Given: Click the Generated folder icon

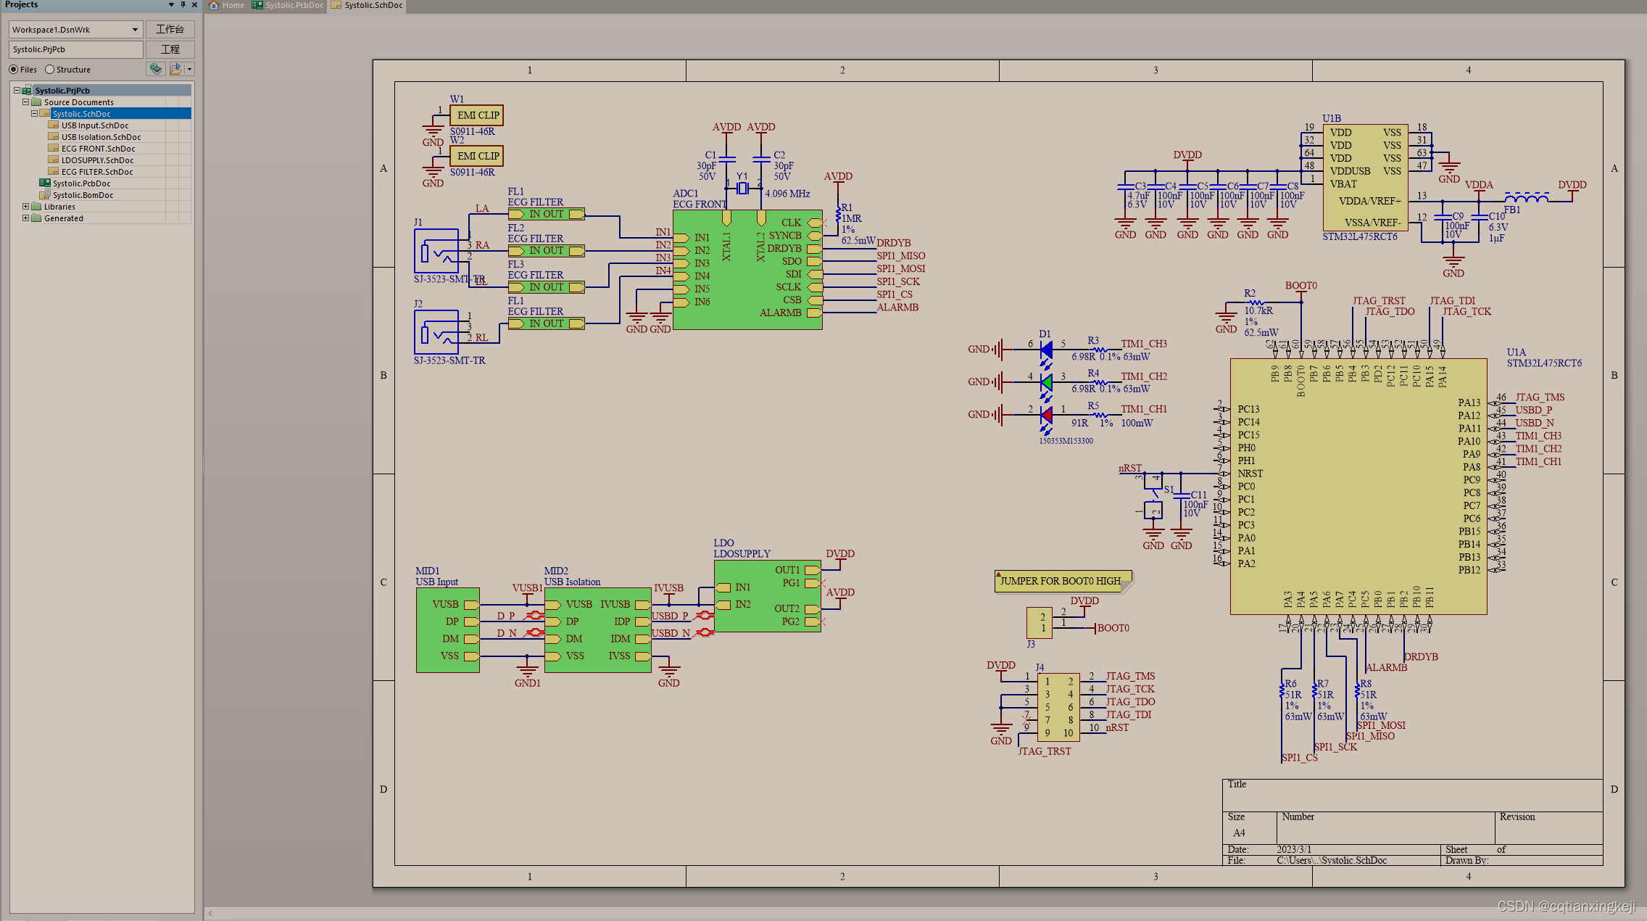Looking at the screenshot, I should [36, 218].
